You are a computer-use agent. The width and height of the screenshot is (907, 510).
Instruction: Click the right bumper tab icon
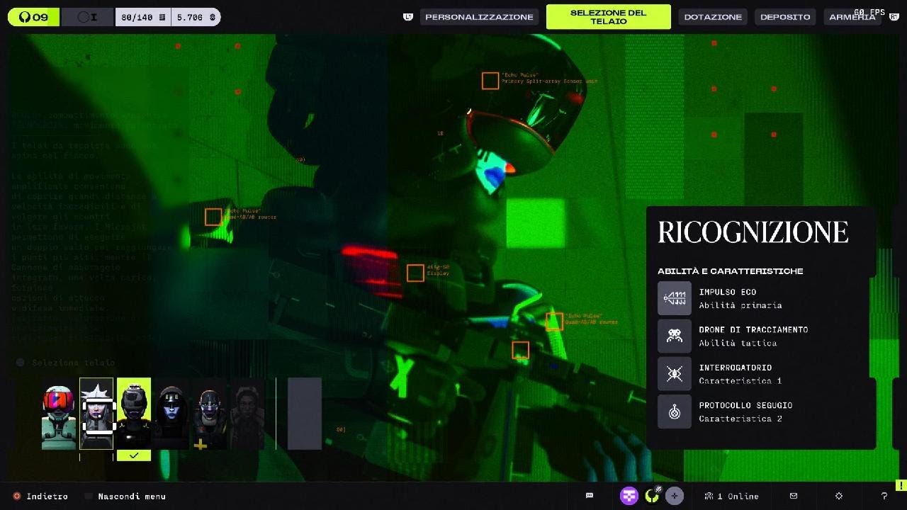[894, 17]
